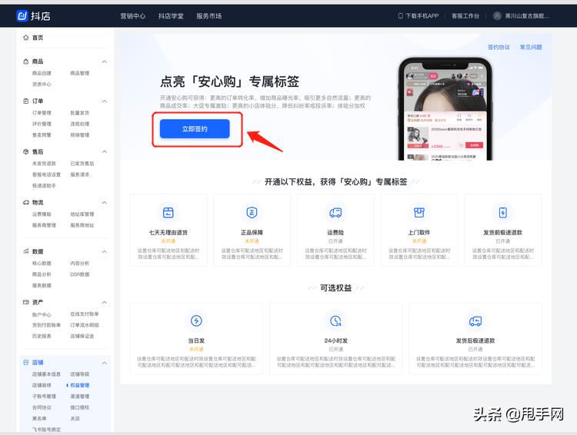Open 违规处理 in the sidebar

click(x=80, y=124)
